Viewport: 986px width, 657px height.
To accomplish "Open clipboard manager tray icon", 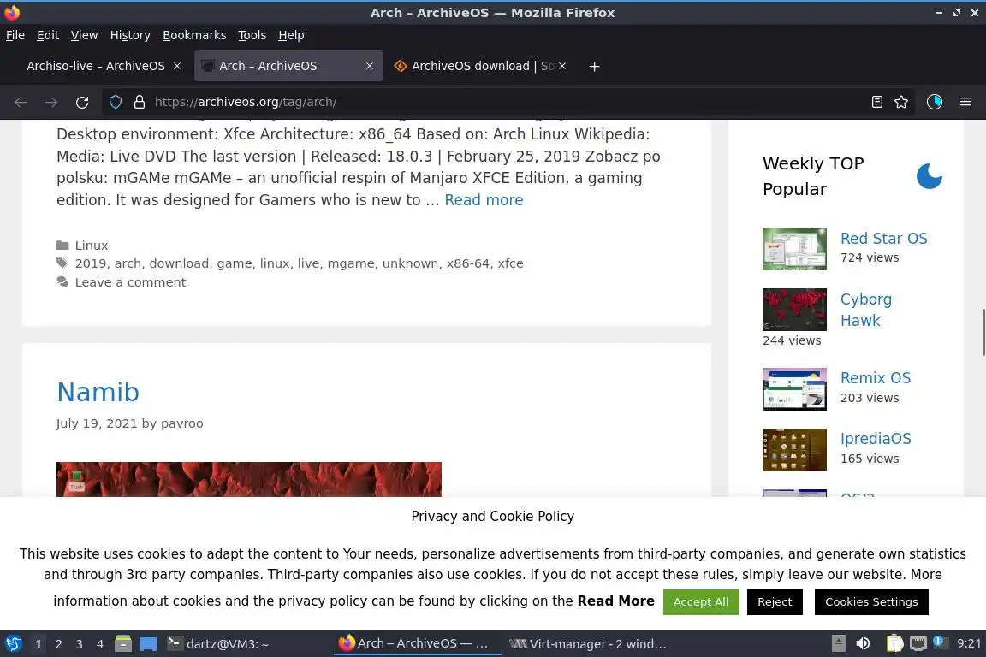I will (x=894, y=643).
